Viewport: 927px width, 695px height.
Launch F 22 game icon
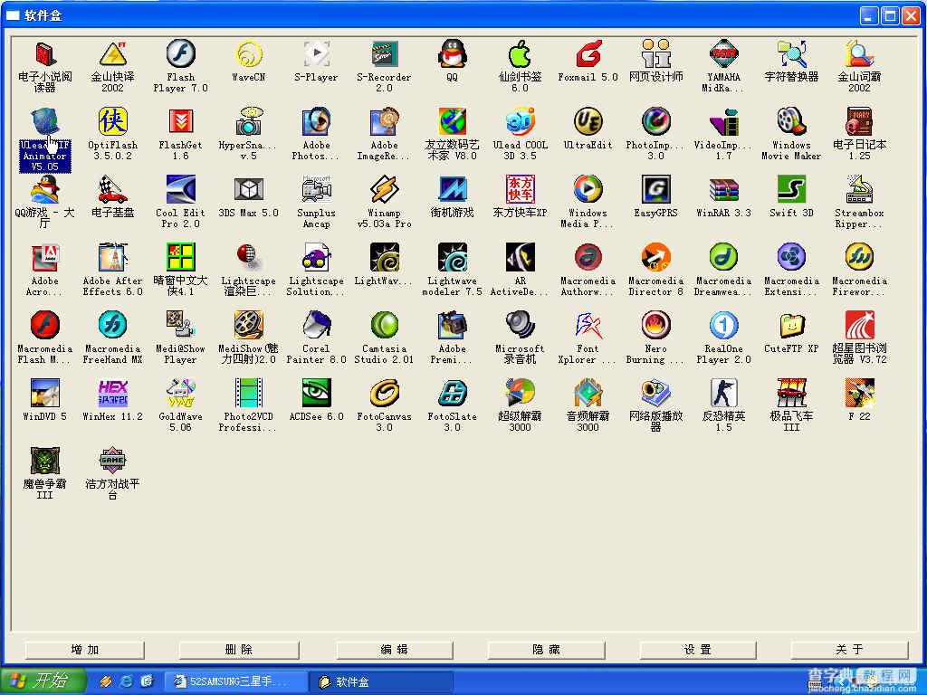(x=860, y=394)
